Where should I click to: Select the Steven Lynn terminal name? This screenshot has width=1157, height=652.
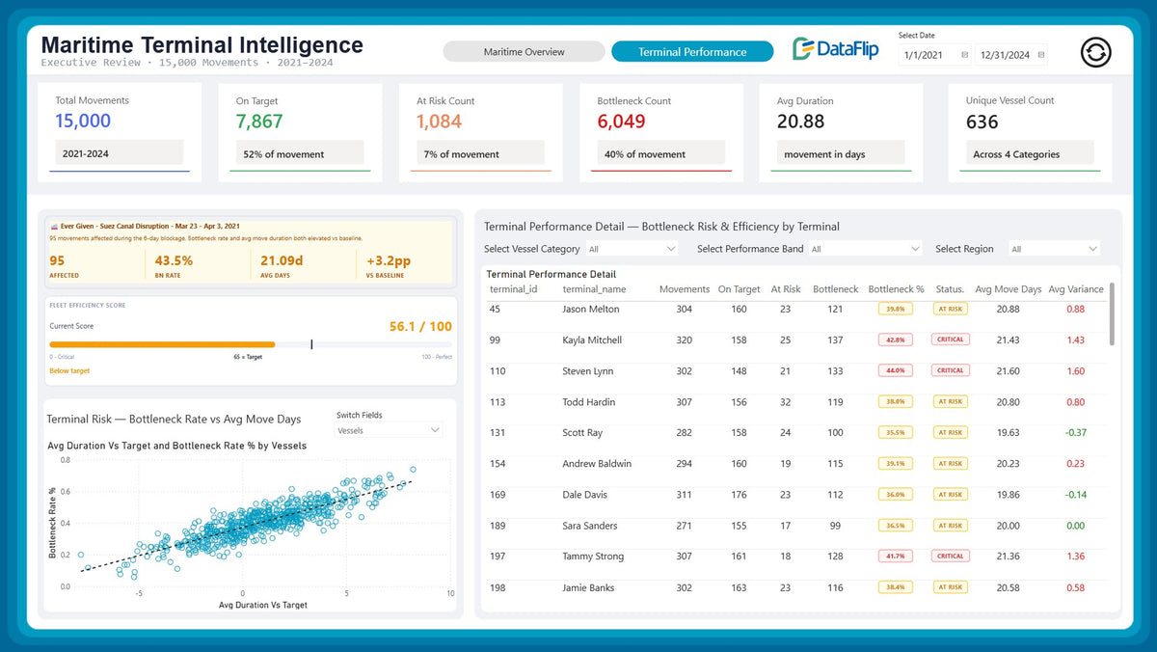[x=588, y=371]
